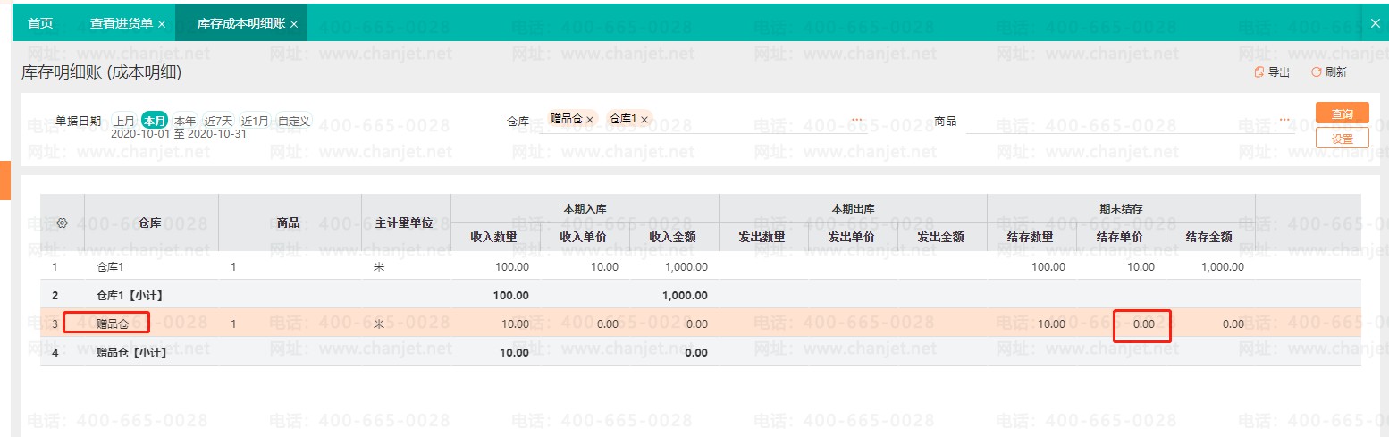Click the 结存单价 0.00 in 赠品仓 row
The width and height of the screenshot is (1389, 437).
coord(1144,324)
